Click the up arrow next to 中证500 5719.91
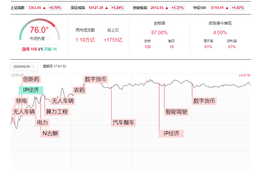 click(x=227, y=8)
